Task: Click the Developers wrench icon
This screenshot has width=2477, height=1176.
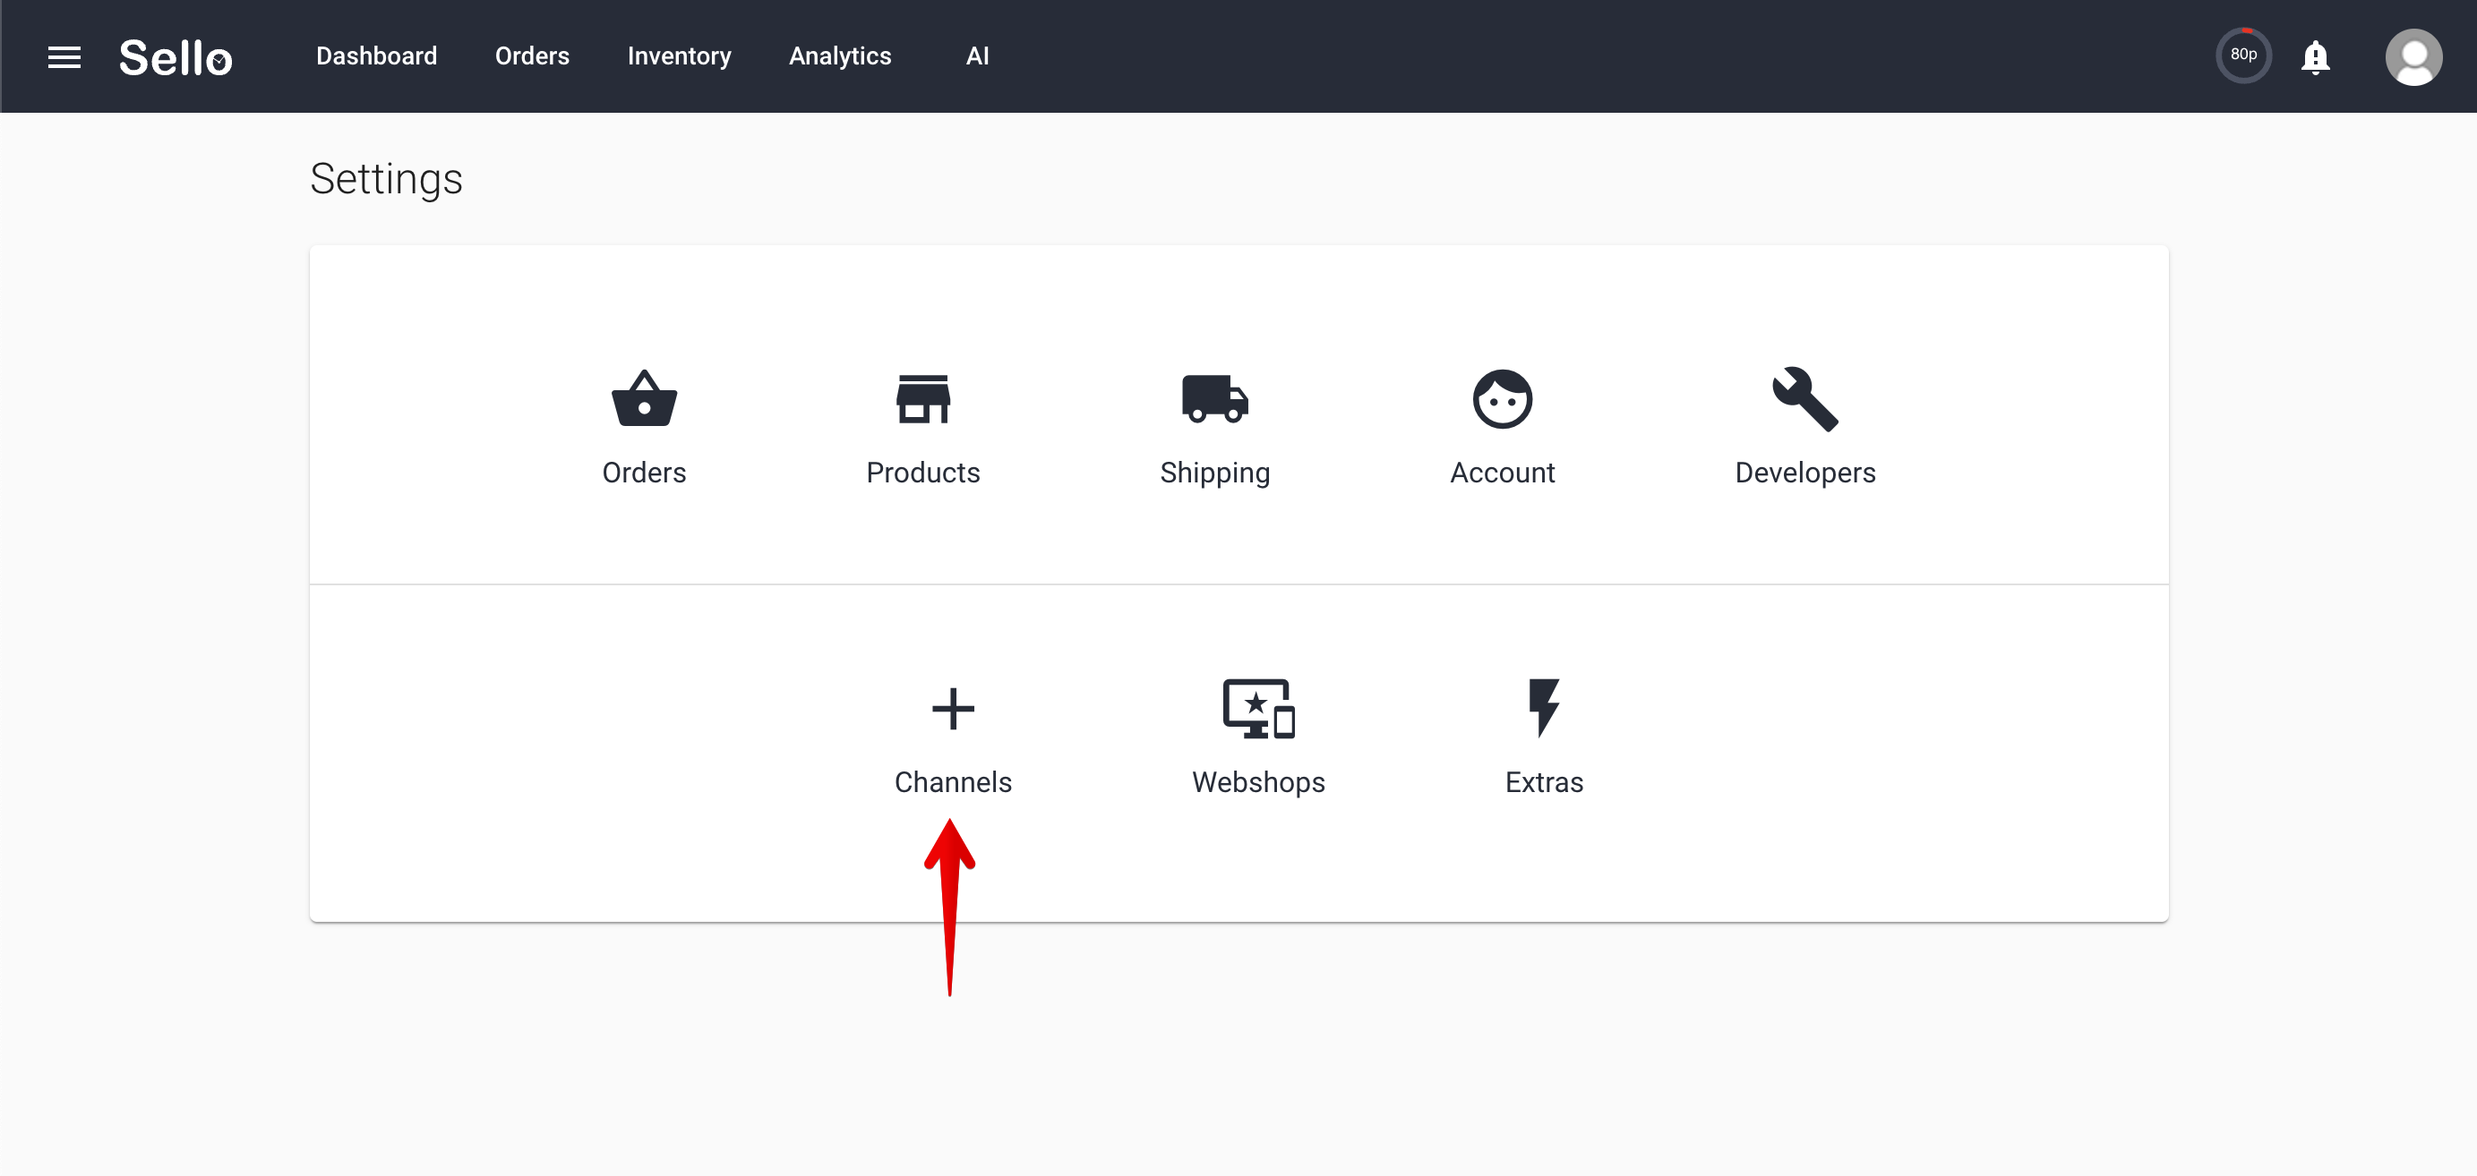Action: (1804, 399)
